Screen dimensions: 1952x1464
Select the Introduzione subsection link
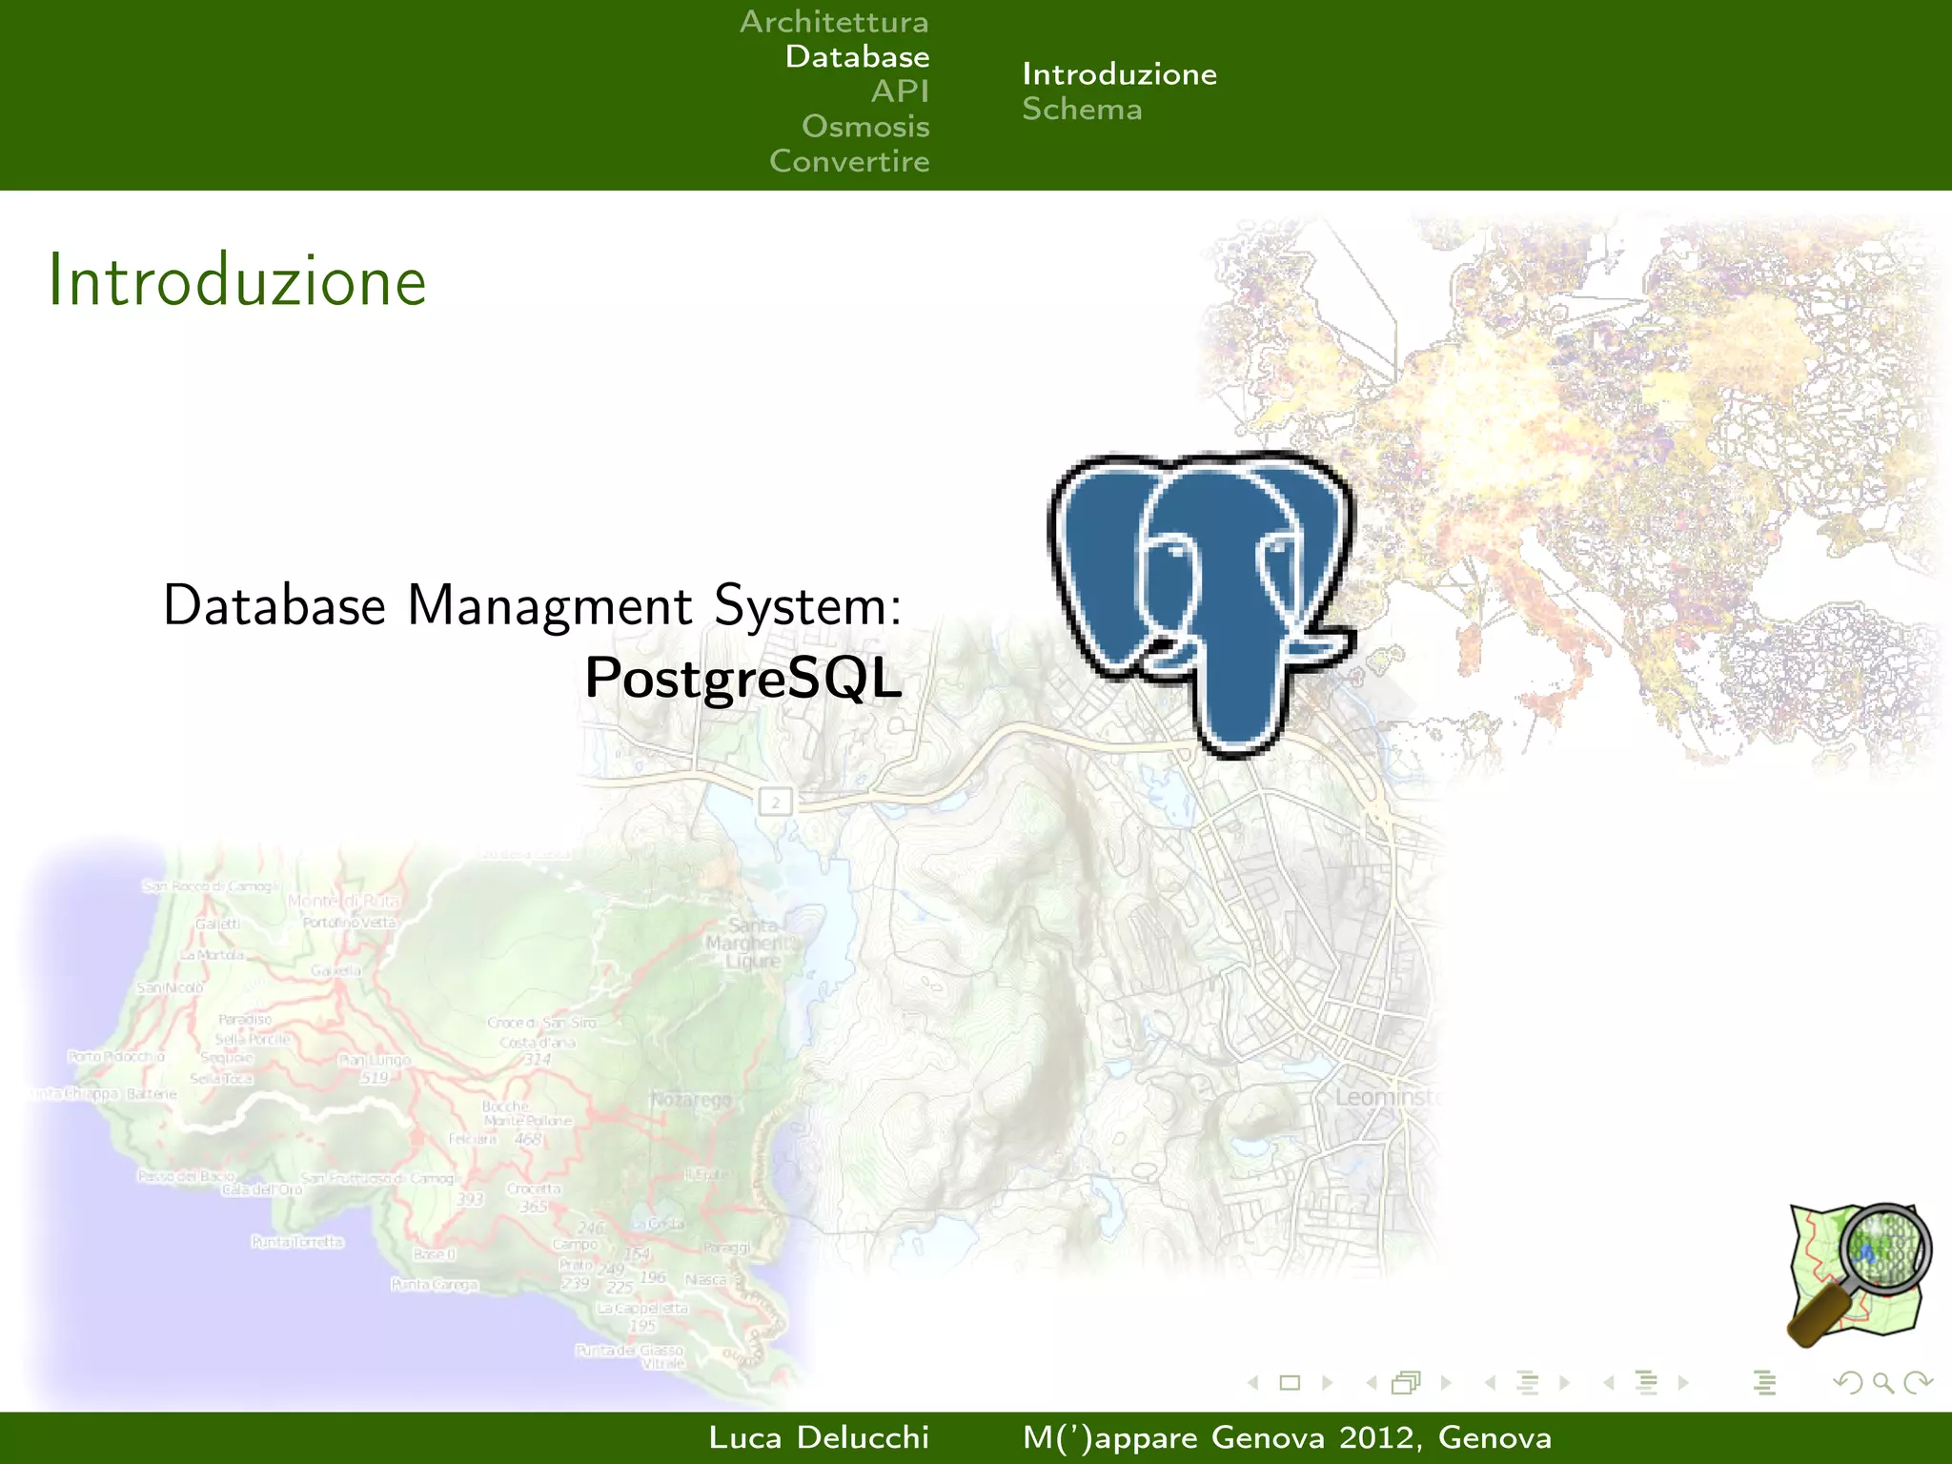point(1120,74)
